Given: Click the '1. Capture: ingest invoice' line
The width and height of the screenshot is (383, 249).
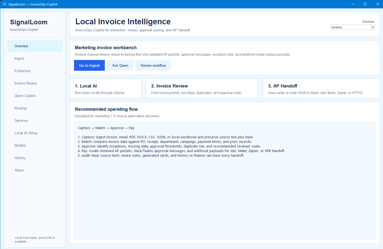Looking at the screenshot, I should (166, 137).
